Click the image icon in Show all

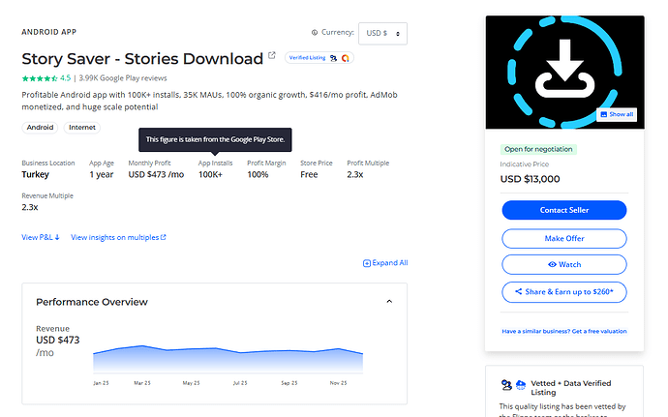point(604,114)
